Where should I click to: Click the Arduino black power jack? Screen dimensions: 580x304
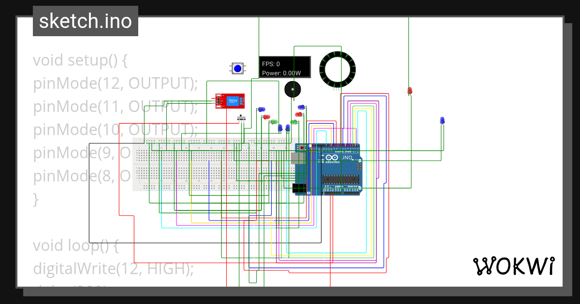click(x=300, y=188)
